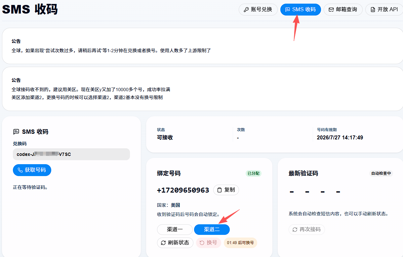This screenshot has height=257, width=403.
Task: Click the 刷新状态 button
Action: tap(175, 243)
